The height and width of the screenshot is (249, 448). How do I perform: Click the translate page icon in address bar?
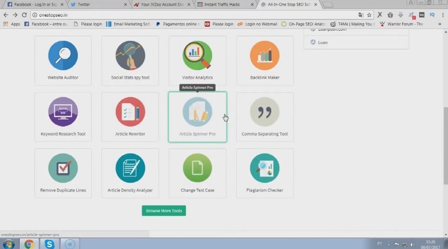(361, 15)
